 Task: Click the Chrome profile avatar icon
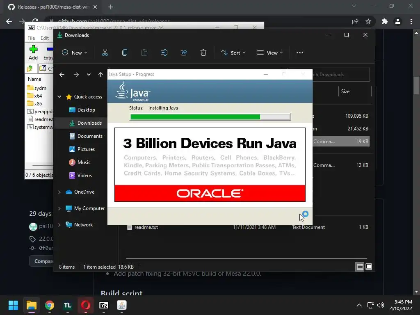coord(398,21)
